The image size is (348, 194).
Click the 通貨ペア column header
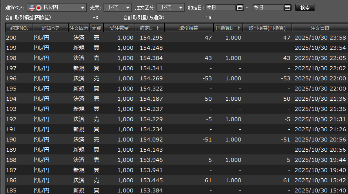(50, 28)
